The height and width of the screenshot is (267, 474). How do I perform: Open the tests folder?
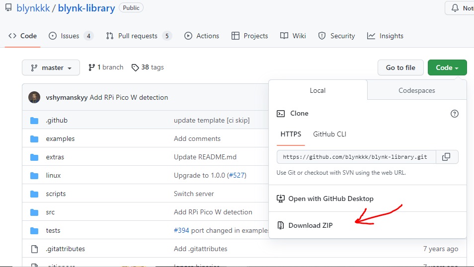click(53, 230)
